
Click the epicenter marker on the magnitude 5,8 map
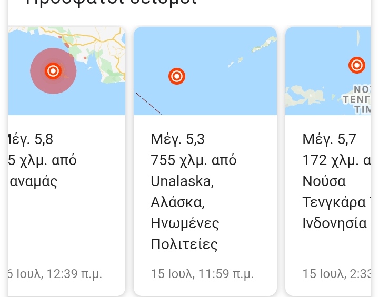pyautogui.click(x=53, y=71)
